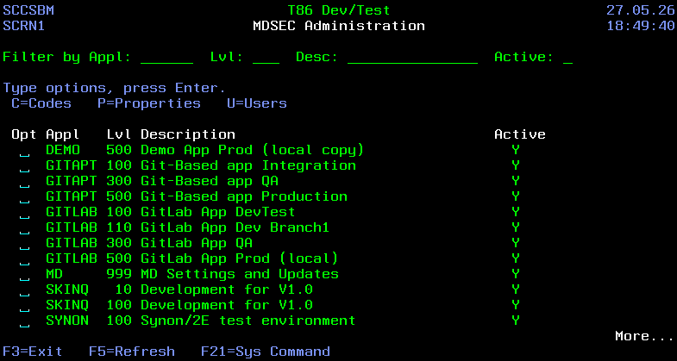Click level 110 in GITLAB row
This screenshot has height=361, width=677.
pos(119,227)
